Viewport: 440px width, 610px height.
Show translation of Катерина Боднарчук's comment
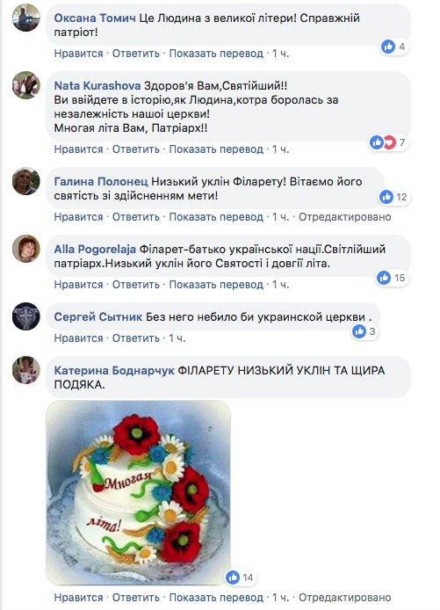[x=216, y=597]
